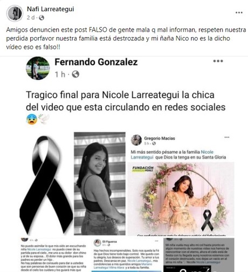
Task: Open the black-and-white photo of the girl
Action: [100, 183]
